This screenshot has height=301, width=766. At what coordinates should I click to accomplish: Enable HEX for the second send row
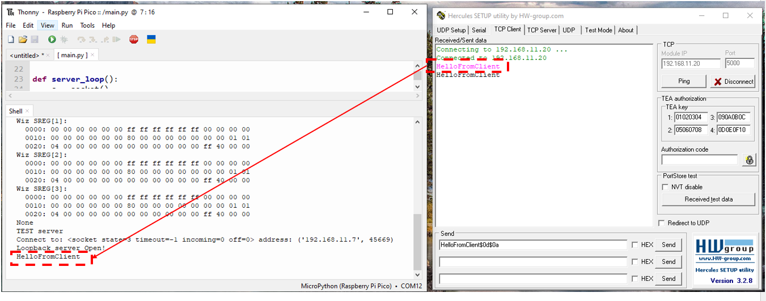(x=635, y=262)
